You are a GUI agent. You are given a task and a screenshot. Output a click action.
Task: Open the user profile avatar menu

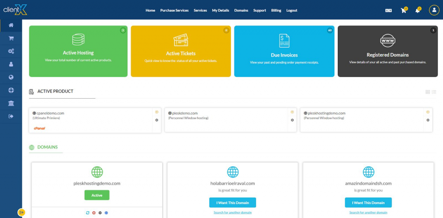(434, 10)
